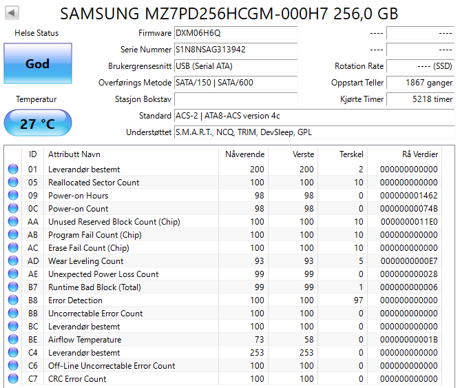This screenshot has height=388, width=460.
Task: Click the Nåverende column header
Action: 244,154
